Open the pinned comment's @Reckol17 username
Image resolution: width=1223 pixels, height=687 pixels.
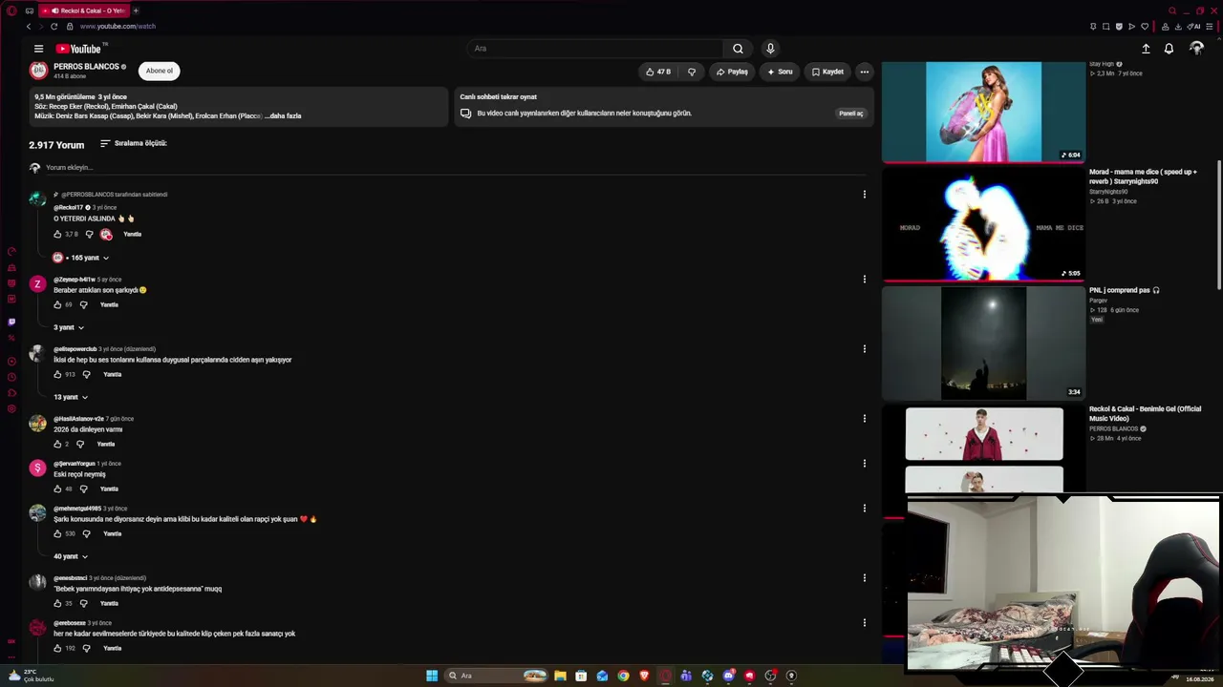pyautogui.click(x=69, y=207)
